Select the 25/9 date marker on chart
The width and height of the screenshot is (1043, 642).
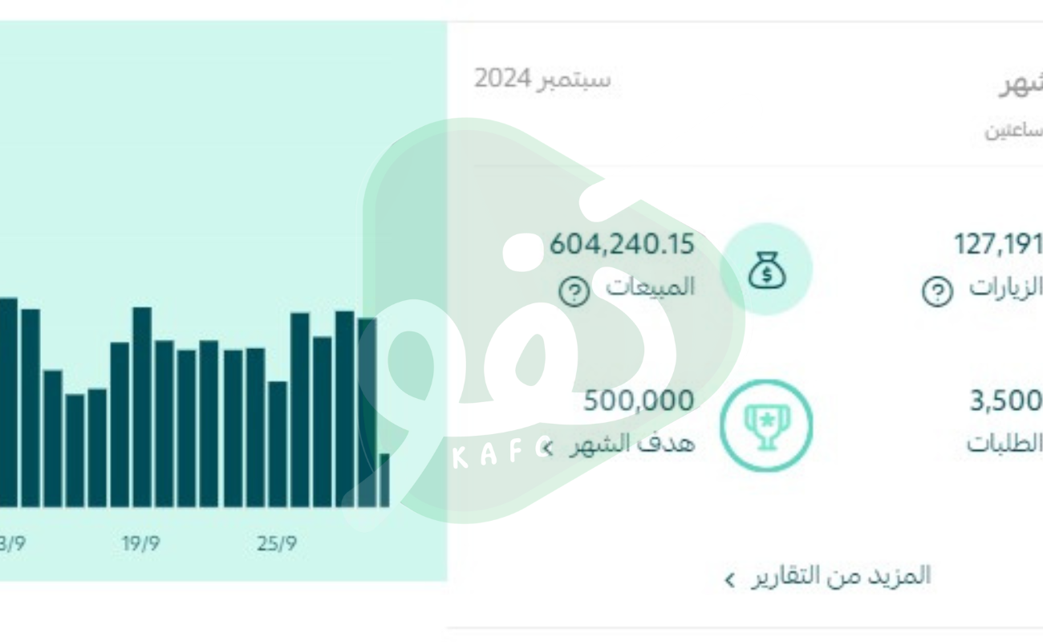coord(277,543)
